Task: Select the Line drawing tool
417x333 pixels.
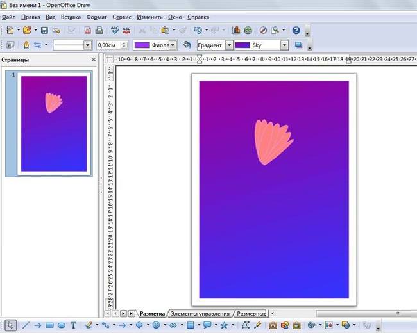Action: point(26,325)
